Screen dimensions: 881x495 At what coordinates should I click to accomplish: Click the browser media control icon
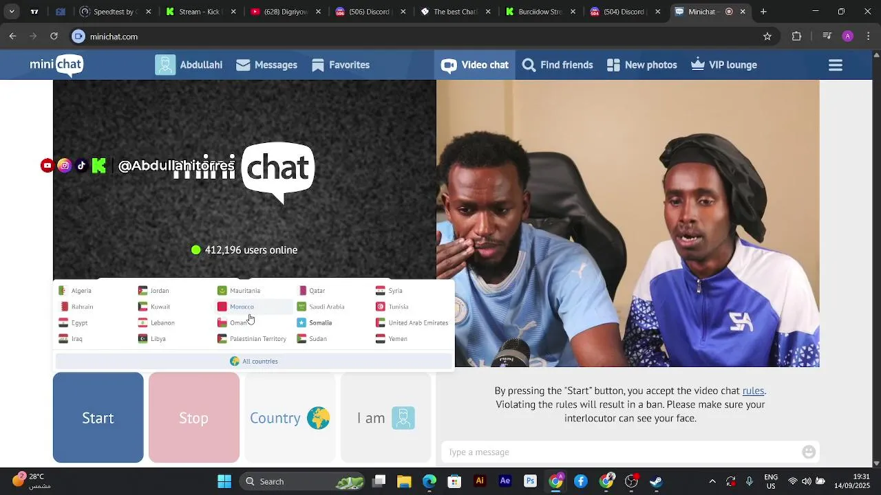point(827,36)
